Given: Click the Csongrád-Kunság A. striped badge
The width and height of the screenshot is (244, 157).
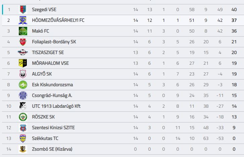Looking at the screenshot, I should (23, 95).
